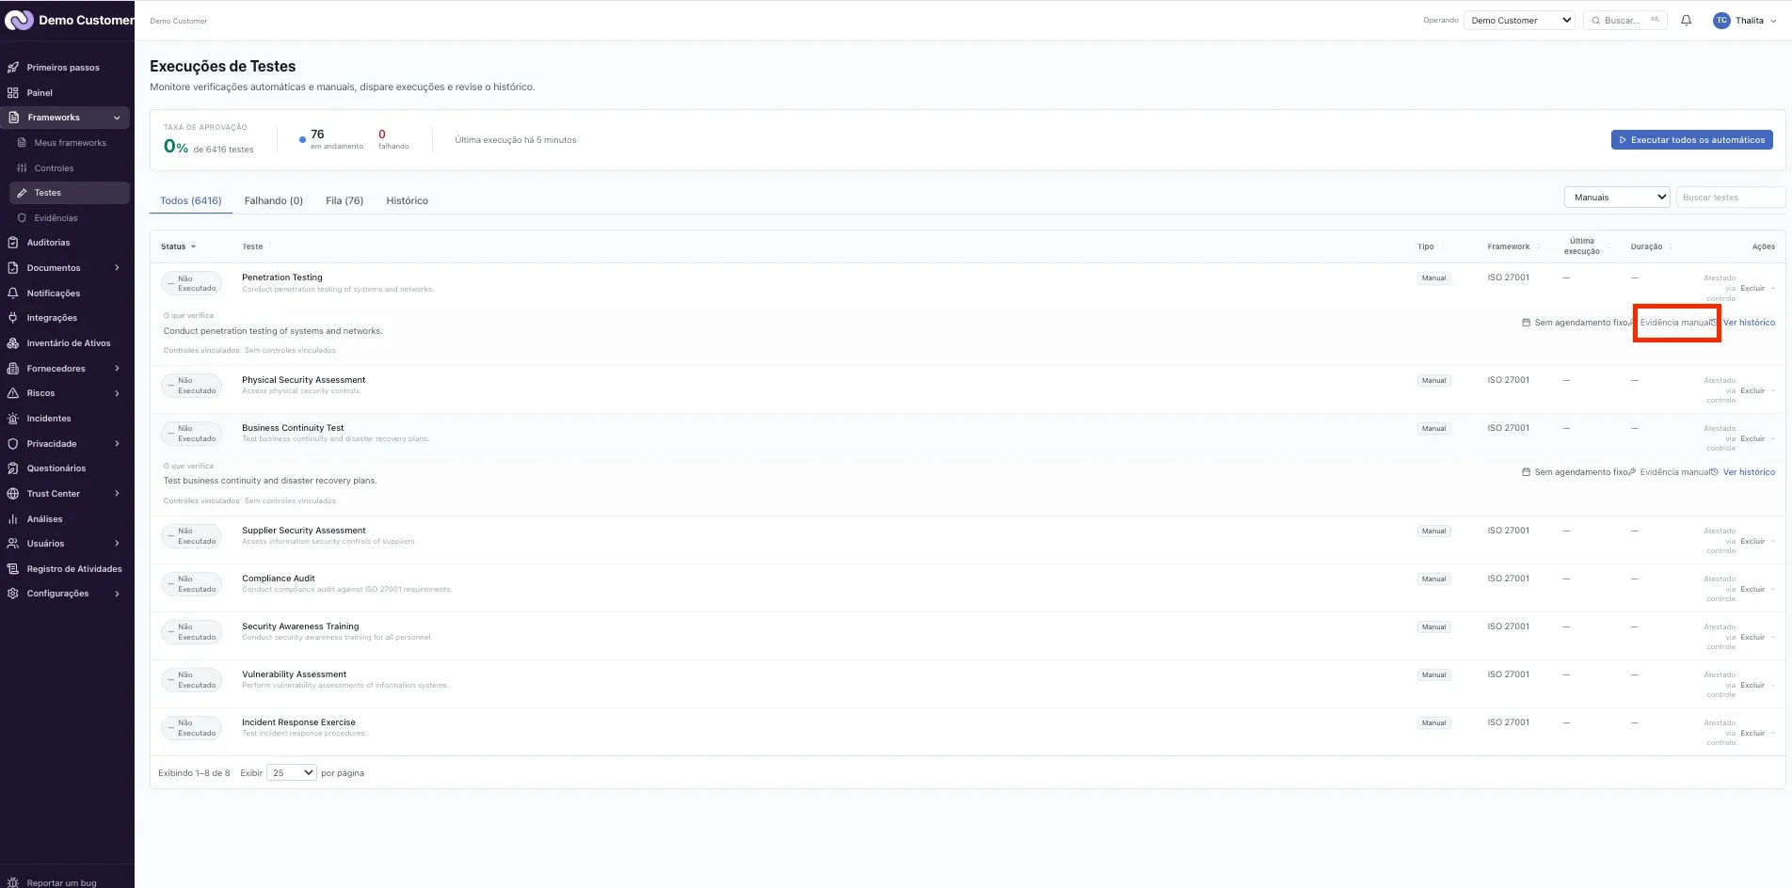Click the Buscar testes search field
Viewport: 1792px width, 888px height.
pos(1730,197)
